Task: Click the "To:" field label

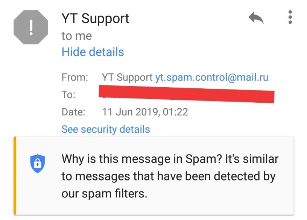Action: coord(68,95)
